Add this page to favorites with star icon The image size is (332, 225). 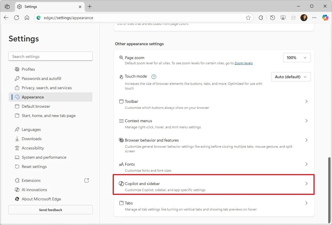[248, 18]
